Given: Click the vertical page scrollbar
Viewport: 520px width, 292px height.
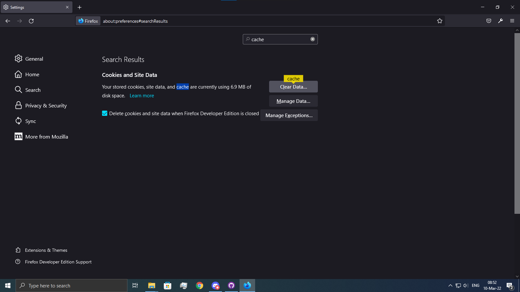Looking at the screenshot, I should [517, 123].
